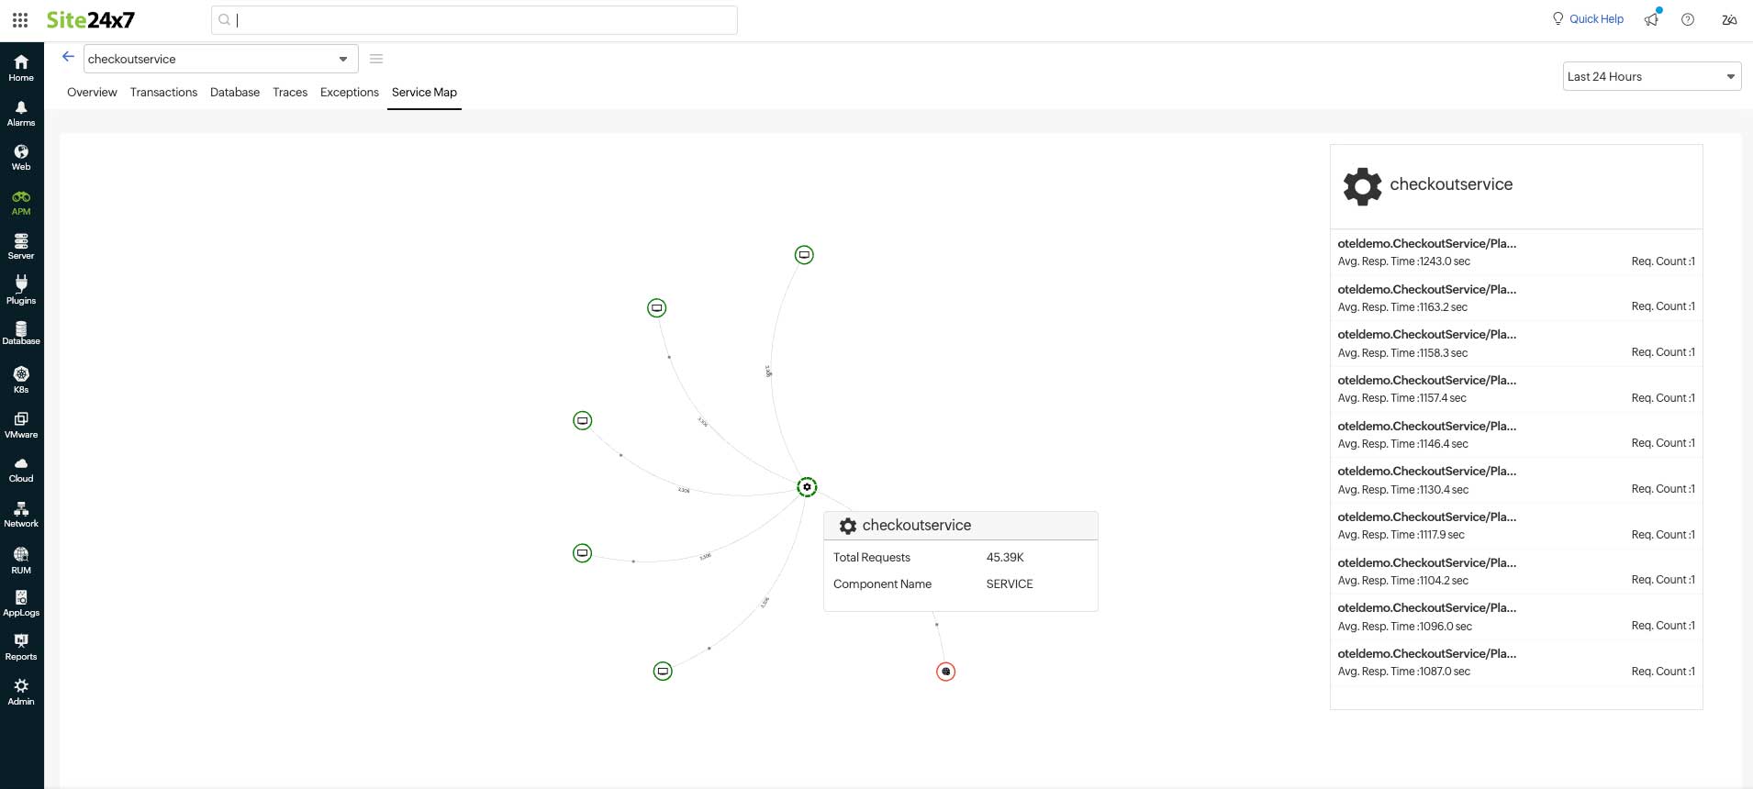Go to Server monitoring section
This screenshot has height=789, width=1753.
[x=21, y=246]
